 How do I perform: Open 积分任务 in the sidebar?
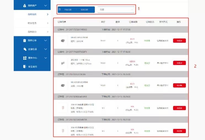[x=32, y=23]
